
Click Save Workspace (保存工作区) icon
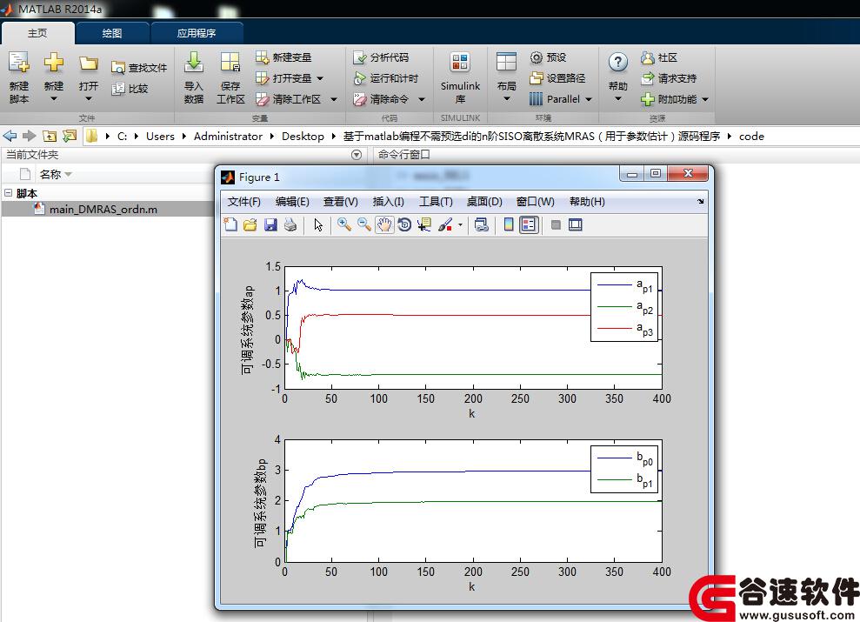click(230, 63)
